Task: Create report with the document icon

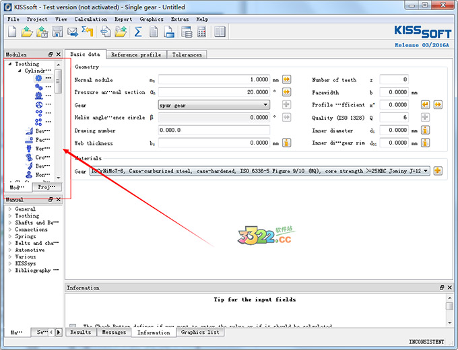Action: coord(154,32)
